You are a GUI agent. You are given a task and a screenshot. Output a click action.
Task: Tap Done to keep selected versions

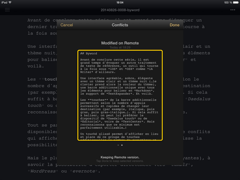[175, 25]
